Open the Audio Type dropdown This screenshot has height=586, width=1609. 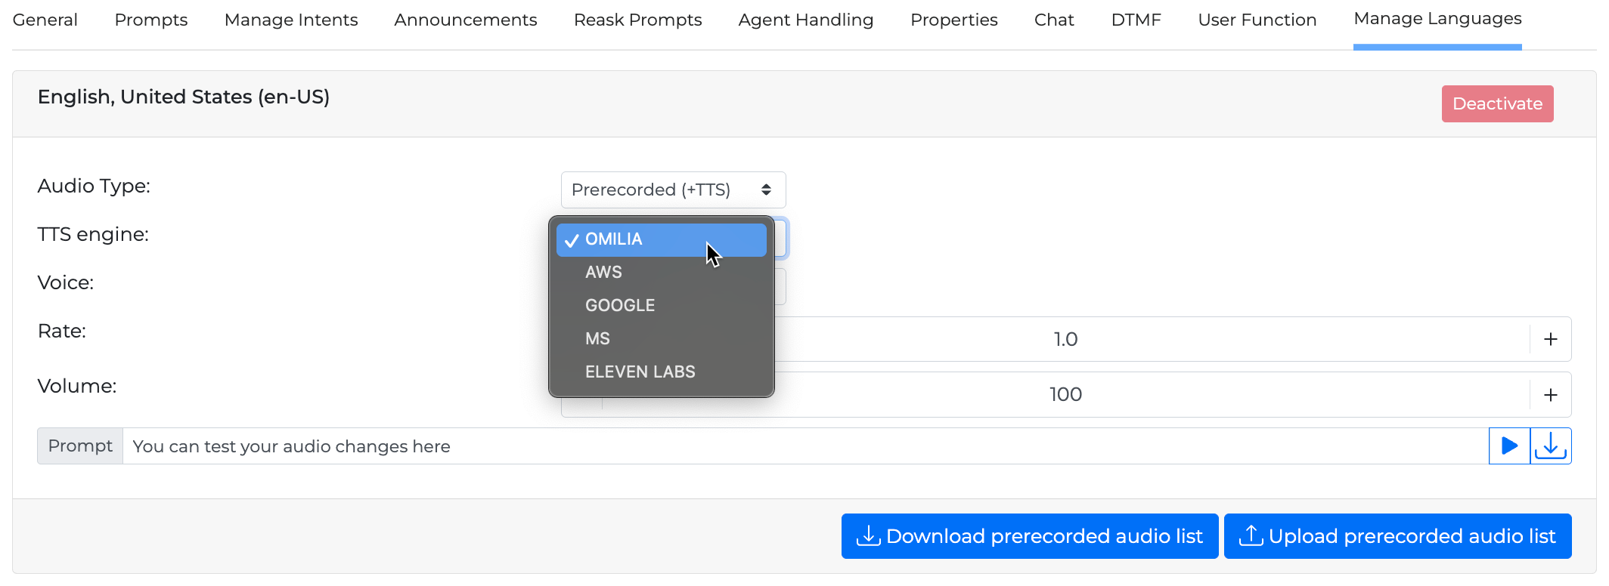click(x=673, y=190)
